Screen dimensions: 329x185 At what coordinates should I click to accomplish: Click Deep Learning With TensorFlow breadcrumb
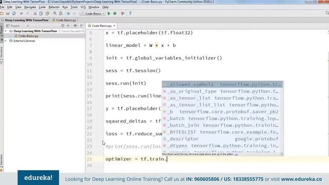coord(27,20)
